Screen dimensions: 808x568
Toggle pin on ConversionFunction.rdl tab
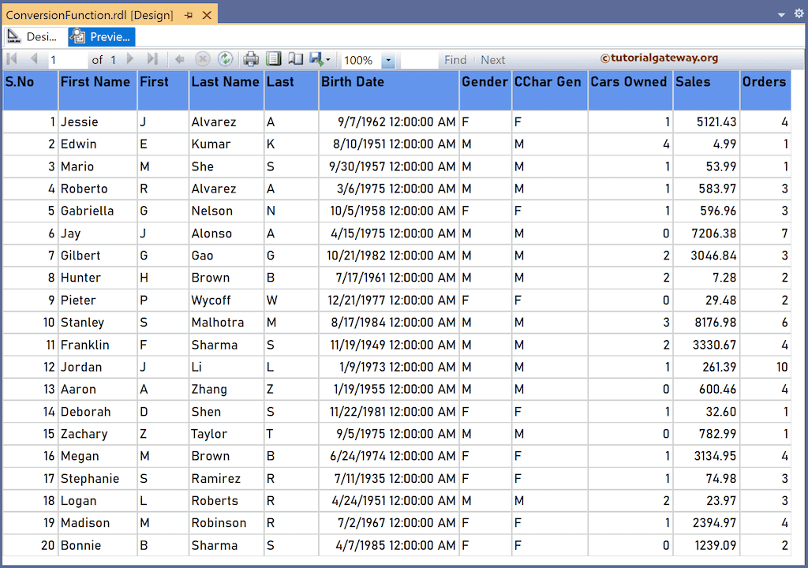(x=189, y=15)
